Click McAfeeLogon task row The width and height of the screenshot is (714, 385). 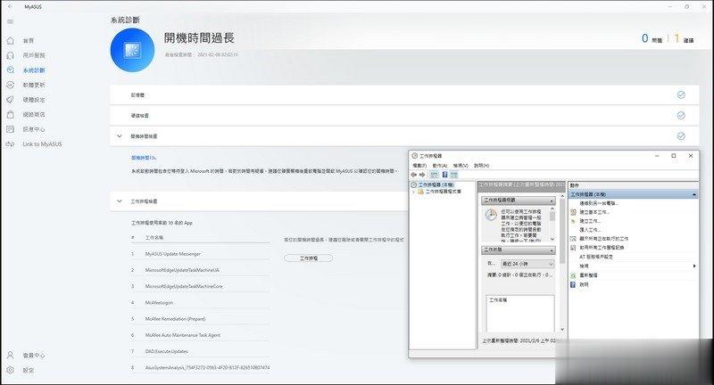point(200,303)
